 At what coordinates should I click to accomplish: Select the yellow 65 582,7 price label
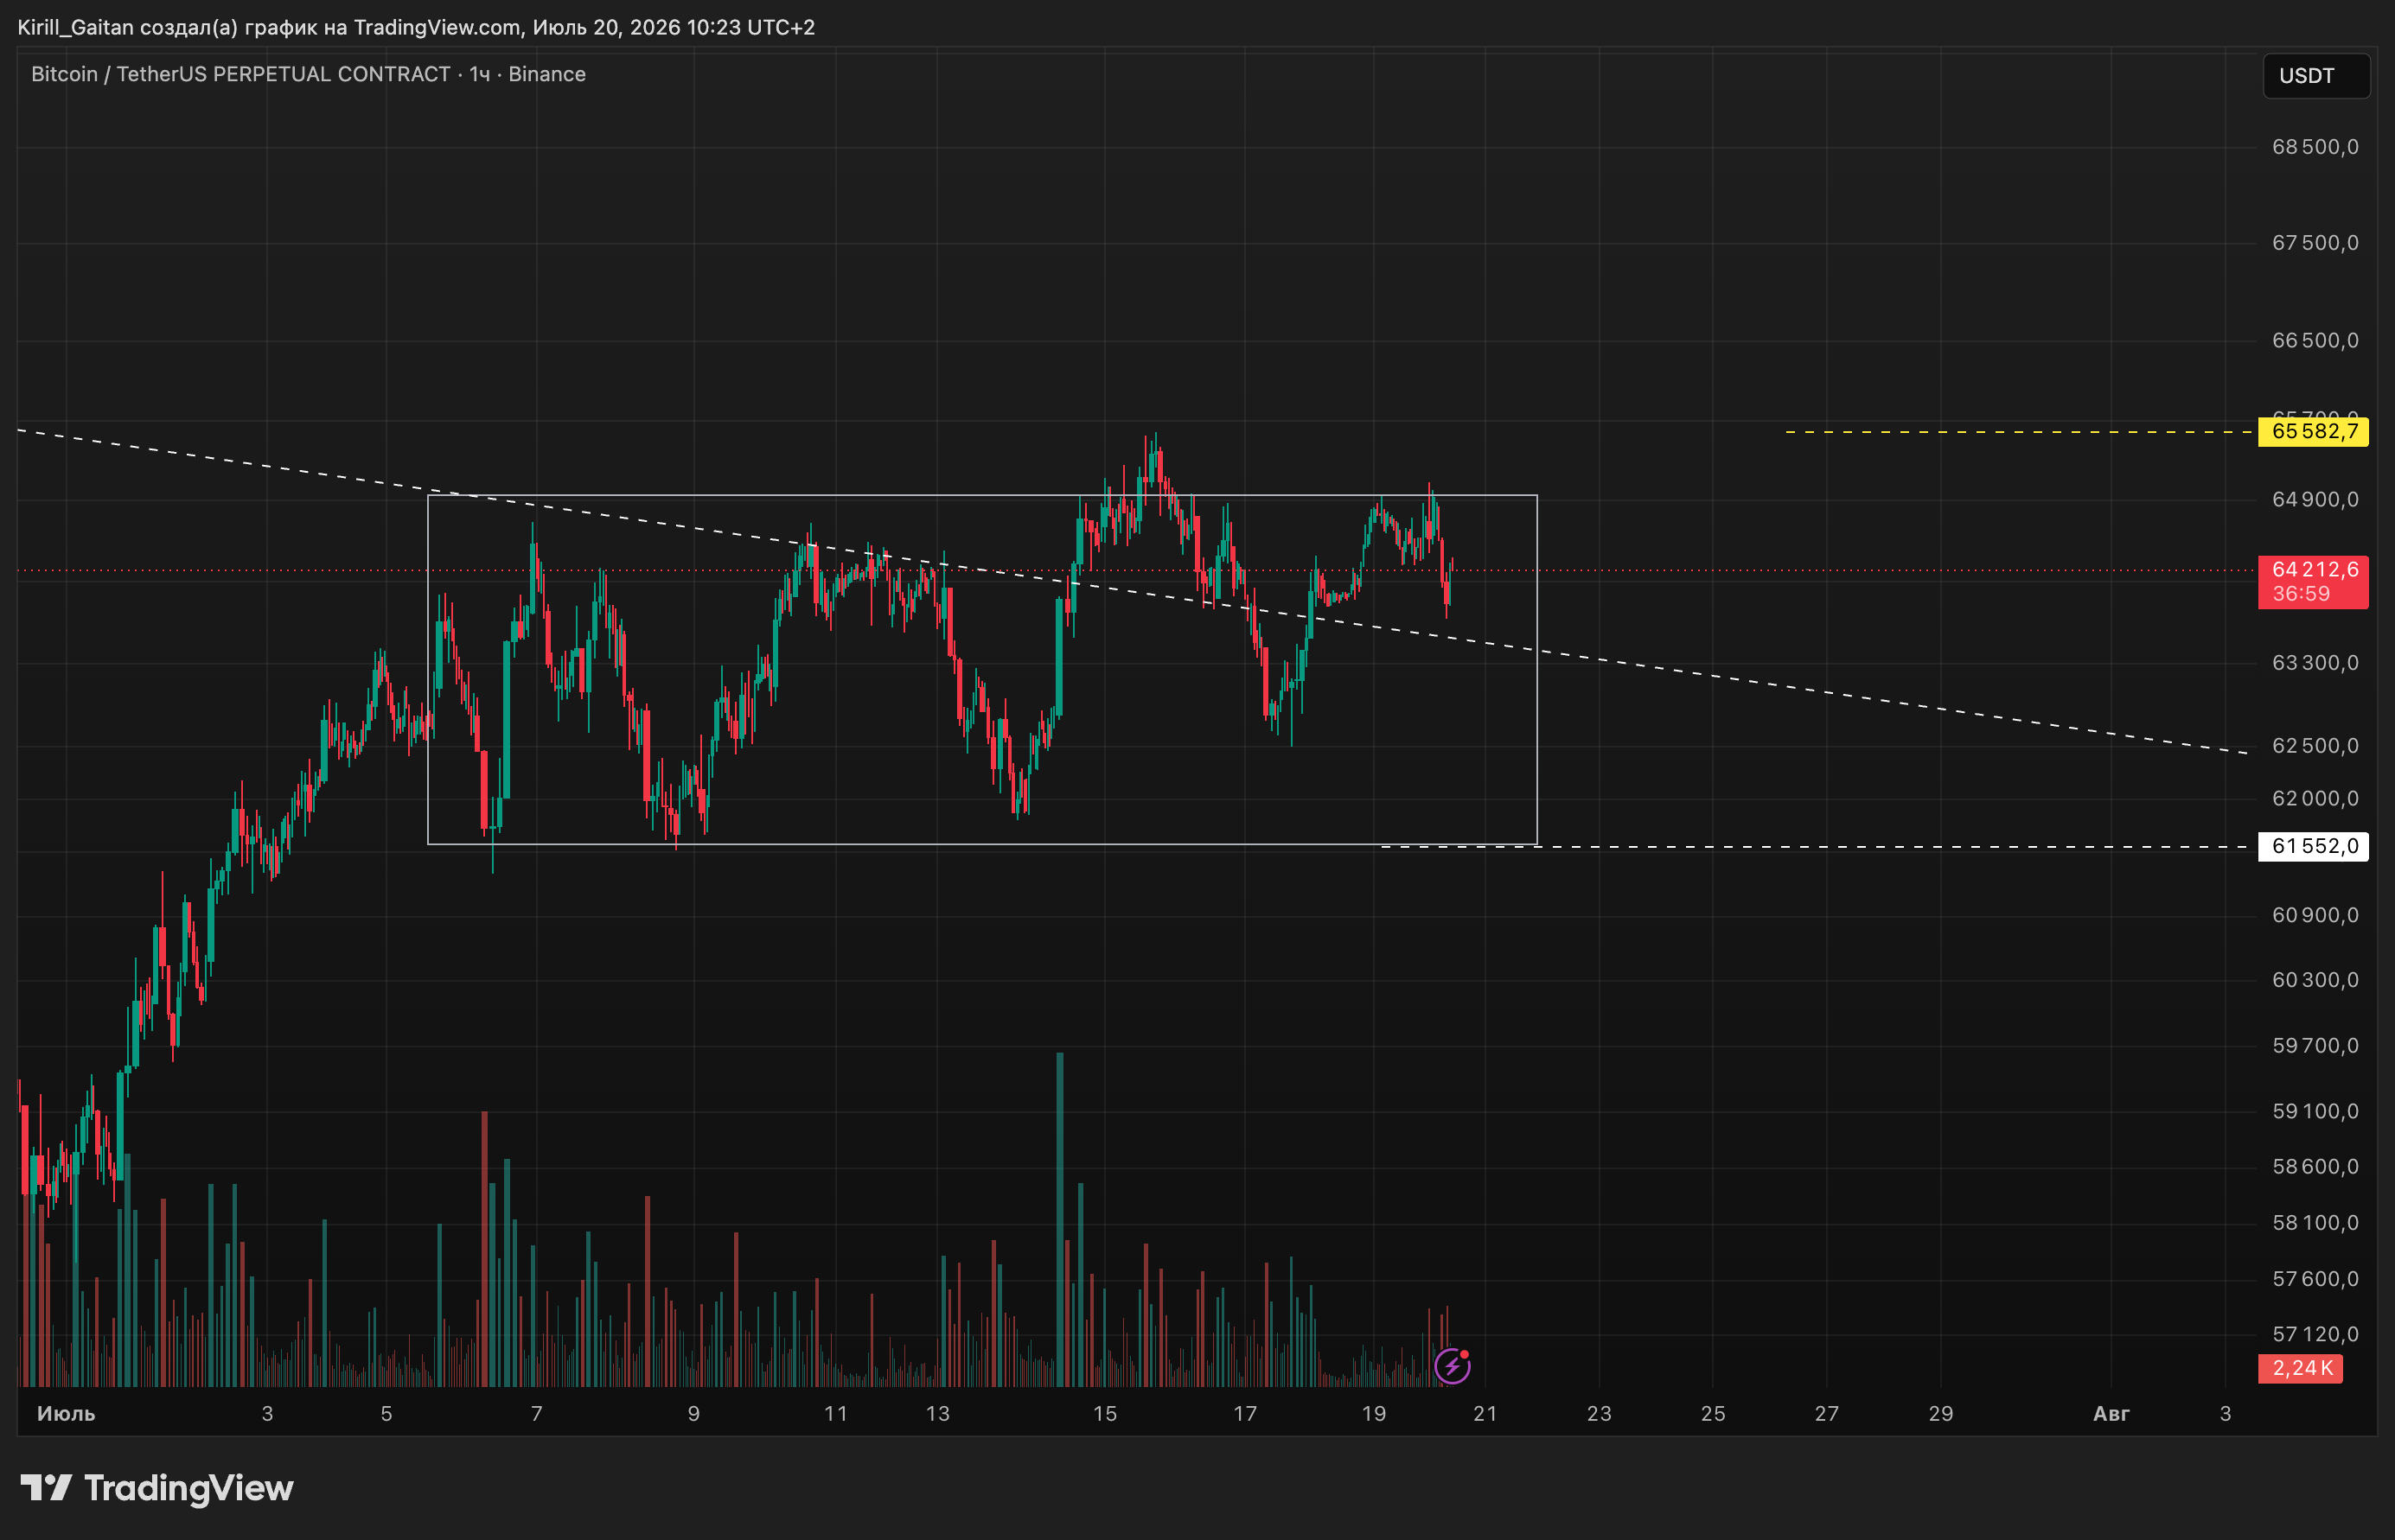click(x=2313, y=432)
